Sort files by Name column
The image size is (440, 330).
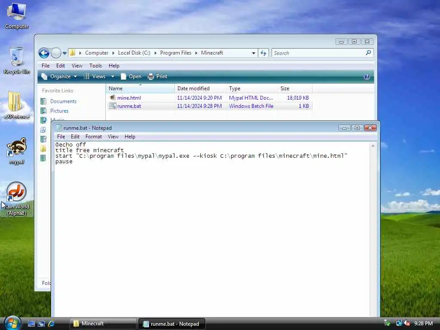(x=141, y=89)
